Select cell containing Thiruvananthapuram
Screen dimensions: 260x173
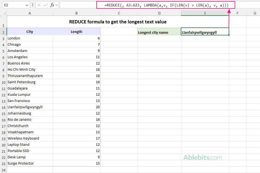click(30, 76)
